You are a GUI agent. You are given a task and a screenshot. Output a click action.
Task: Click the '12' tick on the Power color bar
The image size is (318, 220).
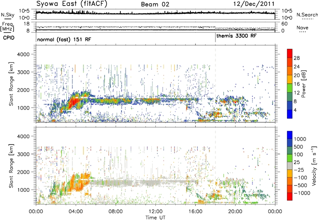tap(297, 93)
